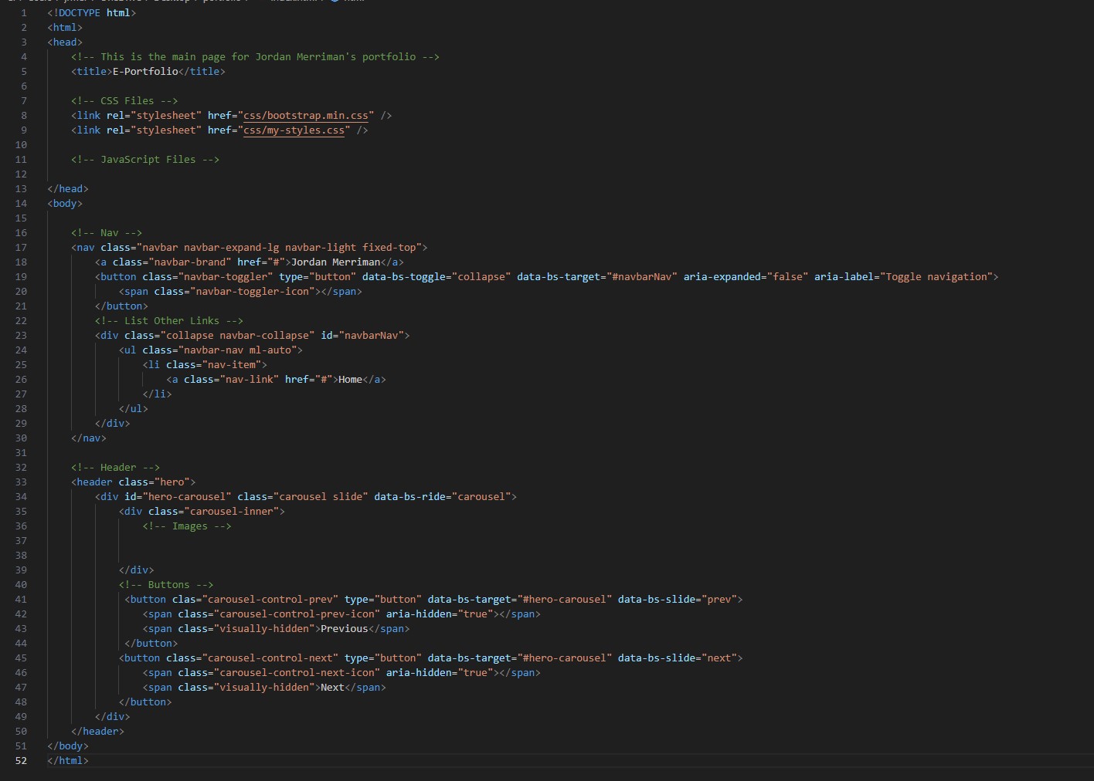Image resolution: width=1094 pixels, height=781 pixels.
Task: Click the '#navbarNav' data-bs-target value
Action: pos(642,277)
